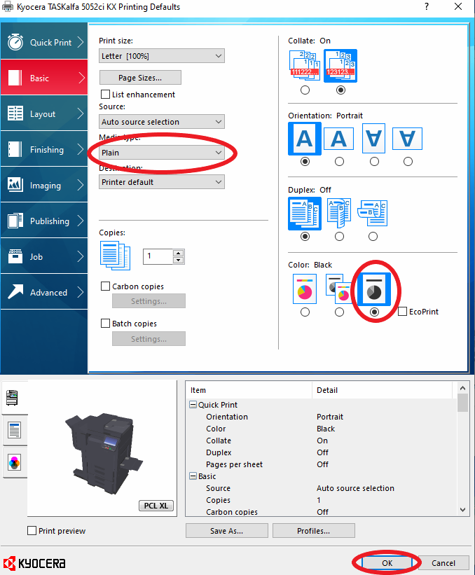Select the flip on short edge duplex icon
Image resolution: width=475 pixels, height=575 pixels.
click(x=373, y=213)
